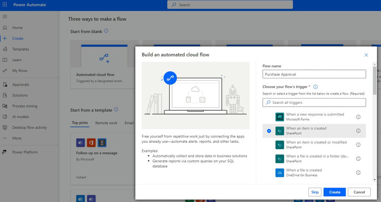Image resolution: width=381 pixels, height=202 pixels.
Task: Click info icon next to Start from blank
Action: click(106, 31)
